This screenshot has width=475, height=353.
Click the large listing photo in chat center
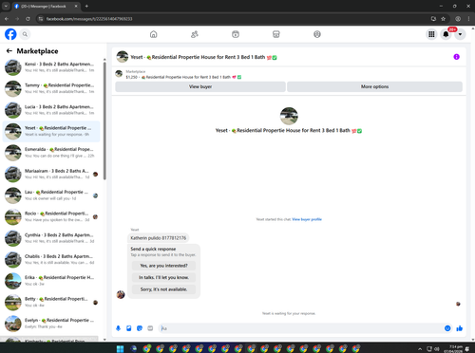click(289, 116)
